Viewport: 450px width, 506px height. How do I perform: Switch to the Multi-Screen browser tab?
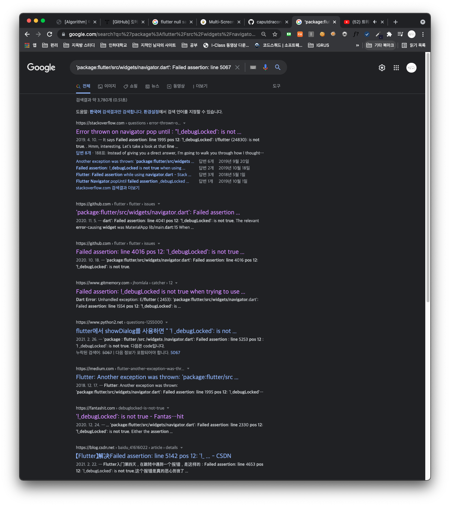click(x=221, y=22)
